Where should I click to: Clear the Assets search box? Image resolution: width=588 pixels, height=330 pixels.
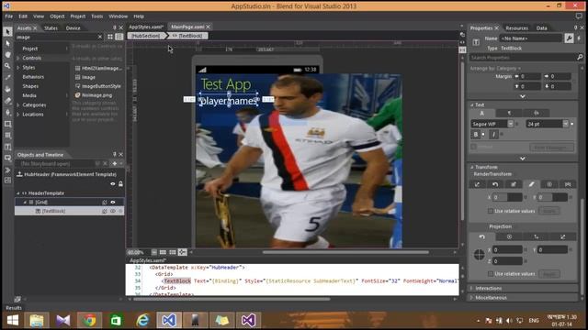(100, 37)
